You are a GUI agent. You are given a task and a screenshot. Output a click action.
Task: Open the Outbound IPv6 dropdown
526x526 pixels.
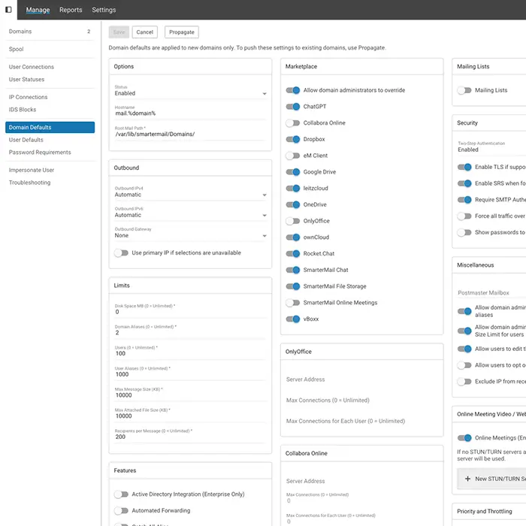pos(190,213)
